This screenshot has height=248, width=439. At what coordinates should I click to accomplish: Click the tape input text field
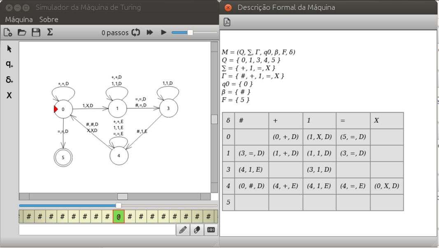coord(97,229)
